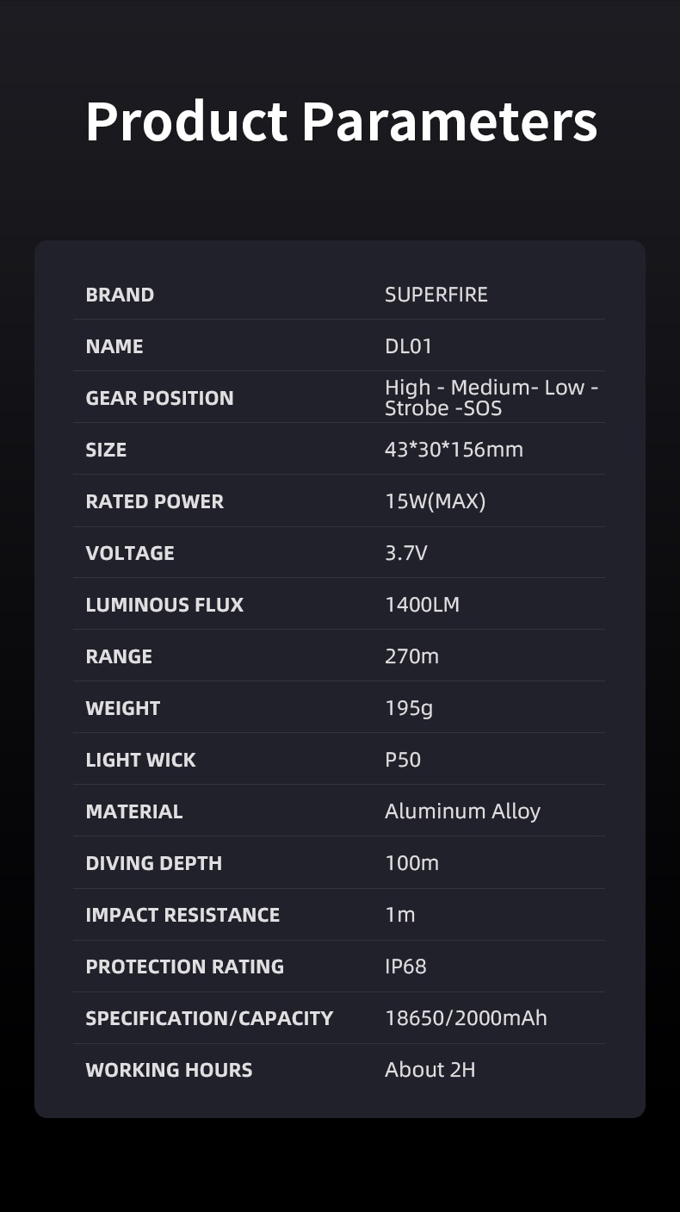Screen dimensions: 680x1212
Task: Click the IP68 protection rating value
Action: pos(405,966)
